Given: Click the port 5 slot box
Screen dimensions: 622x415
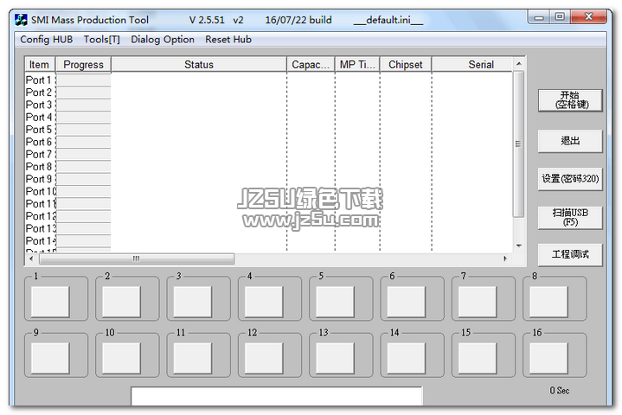Looking at the screenshot, I should coord(335,302).
